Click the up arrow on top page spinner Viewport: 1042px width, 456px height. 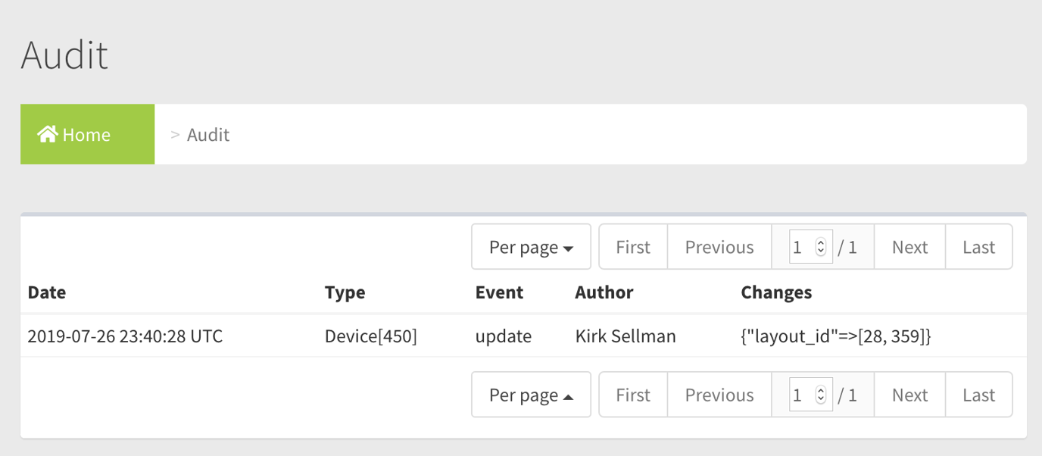(x=819, y=242)
